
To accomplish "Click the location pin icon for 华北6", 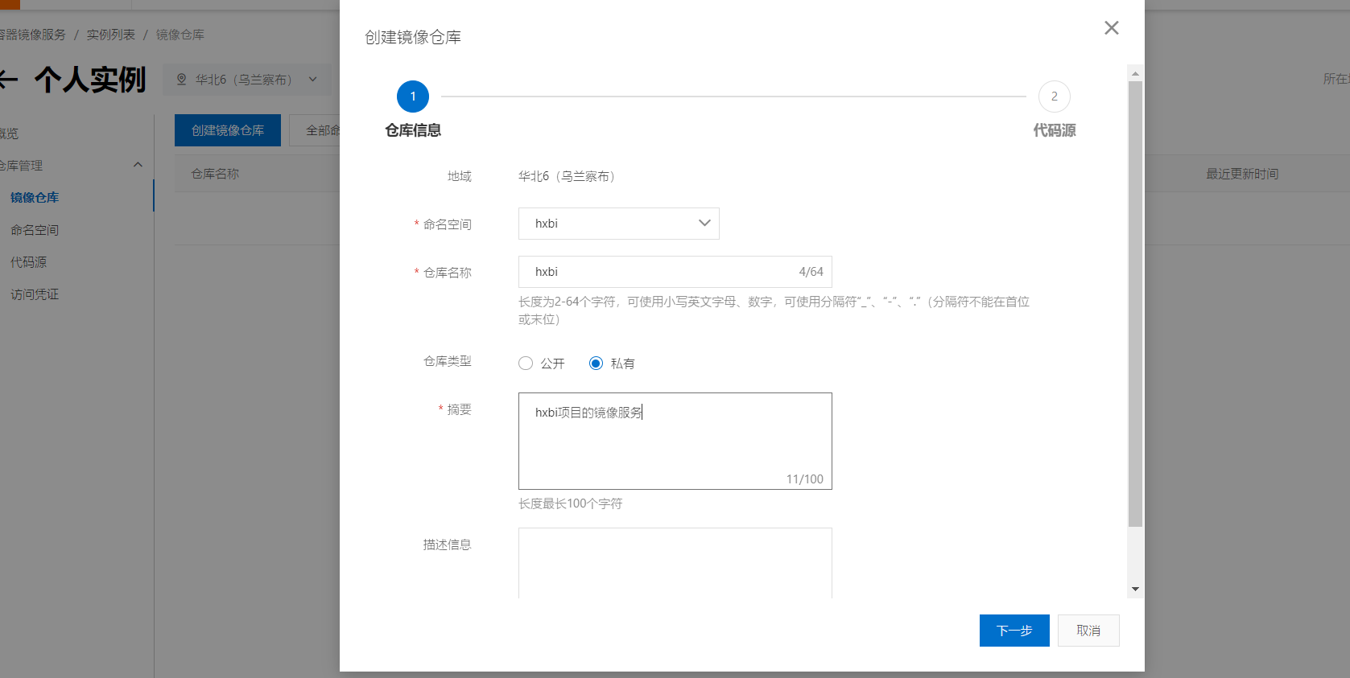I will coord(181,80).
